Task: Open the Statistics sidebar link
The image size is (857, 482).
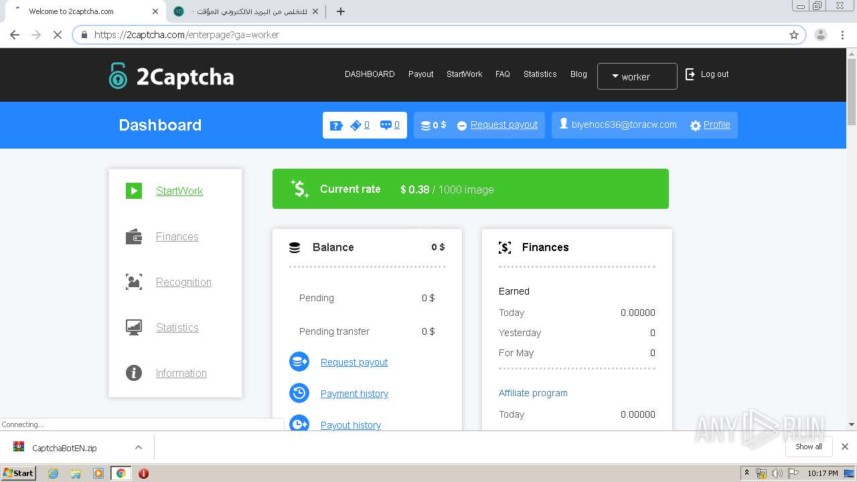Action: (177, 327)
